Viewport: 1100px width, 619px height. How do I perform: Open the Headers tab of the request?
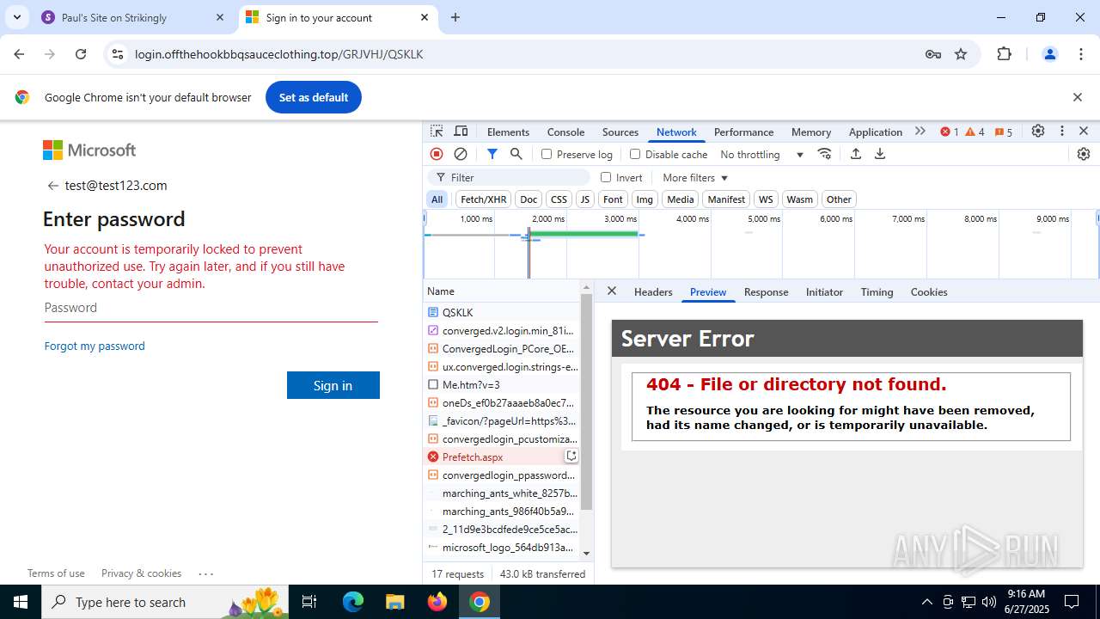coord(653,292)
